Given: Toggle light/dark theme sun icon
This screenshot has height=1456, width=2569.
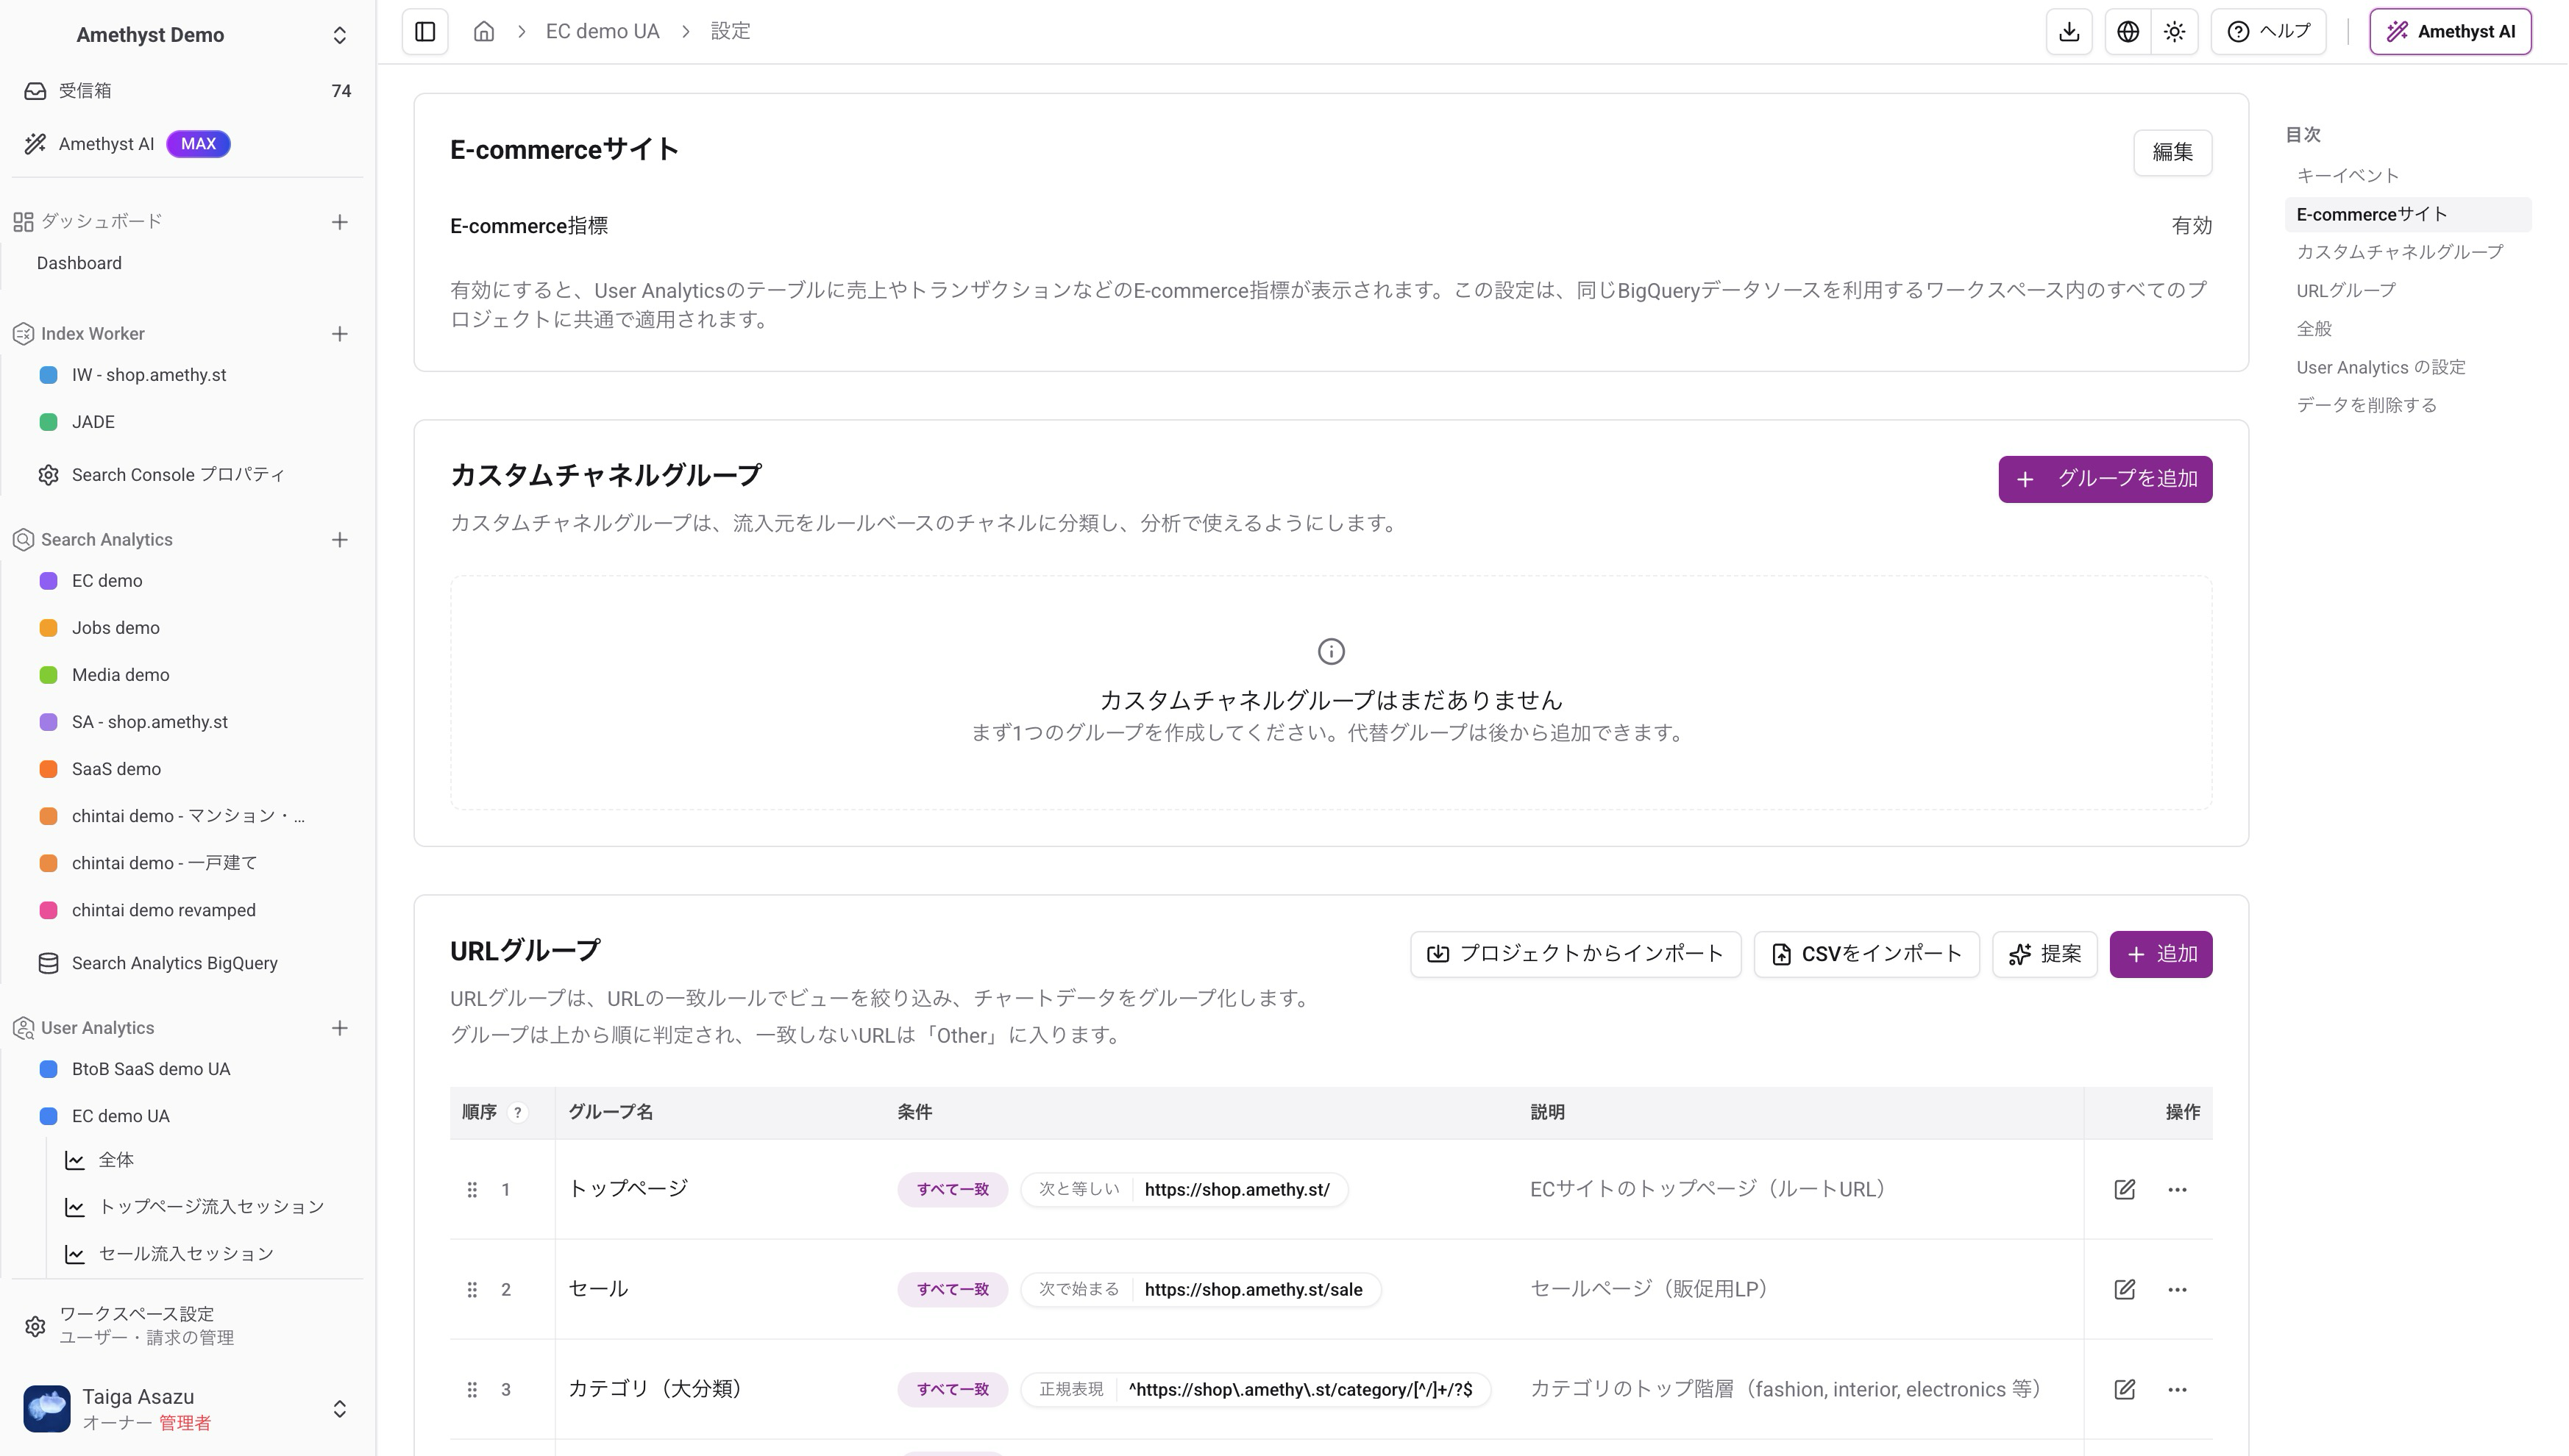Looking at the screenshot, I should point(2175,32).
